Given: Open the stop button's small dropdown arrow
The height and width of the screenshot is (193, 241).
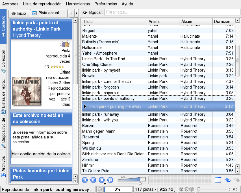Looking at the screenshot, I should tap(105, 184).
